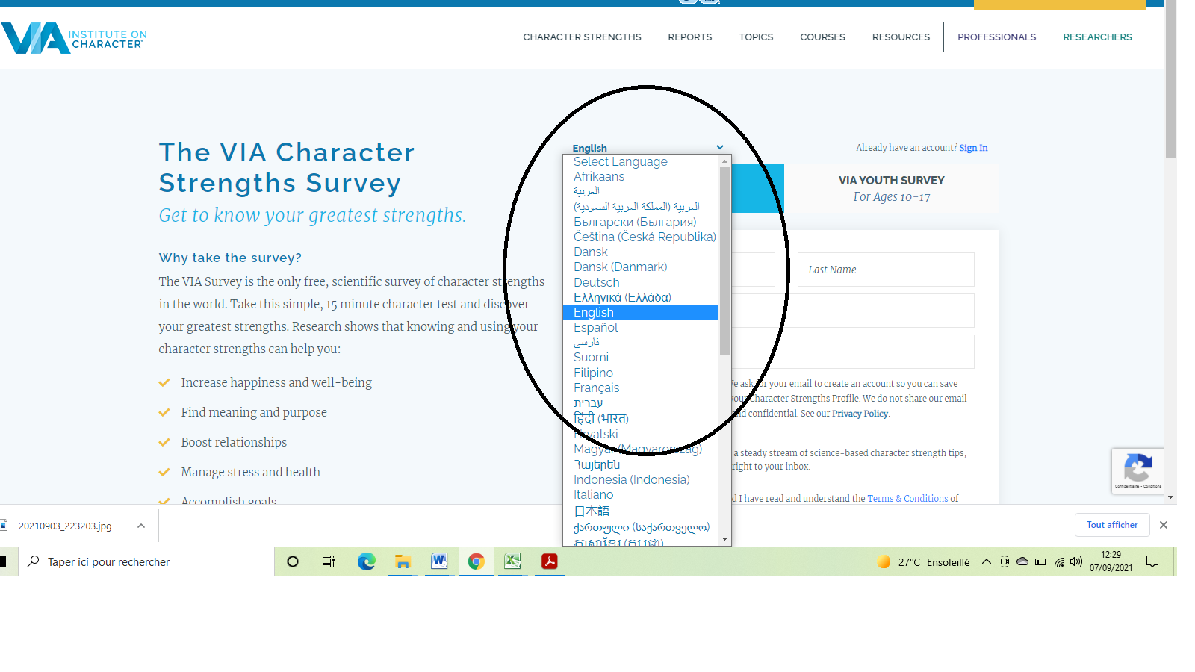This screenshot has height=672, width=1195.
Task: Click the VIA Institute on Character logo
Action: click(73, 38)
